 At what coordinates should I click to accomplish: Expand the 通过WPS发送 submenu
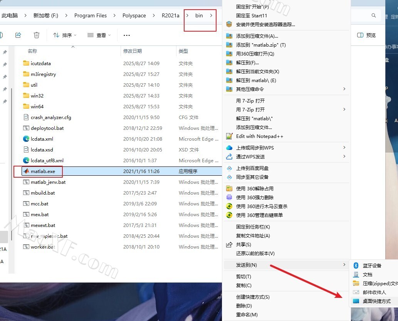[x=344, y=156]
